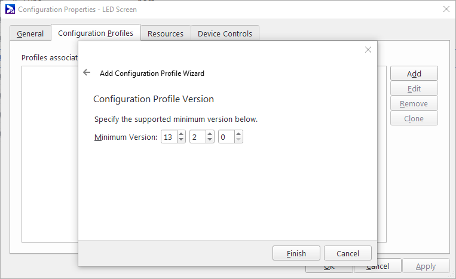Go to the Device Controls tab
456x279 pixels.
225,33
